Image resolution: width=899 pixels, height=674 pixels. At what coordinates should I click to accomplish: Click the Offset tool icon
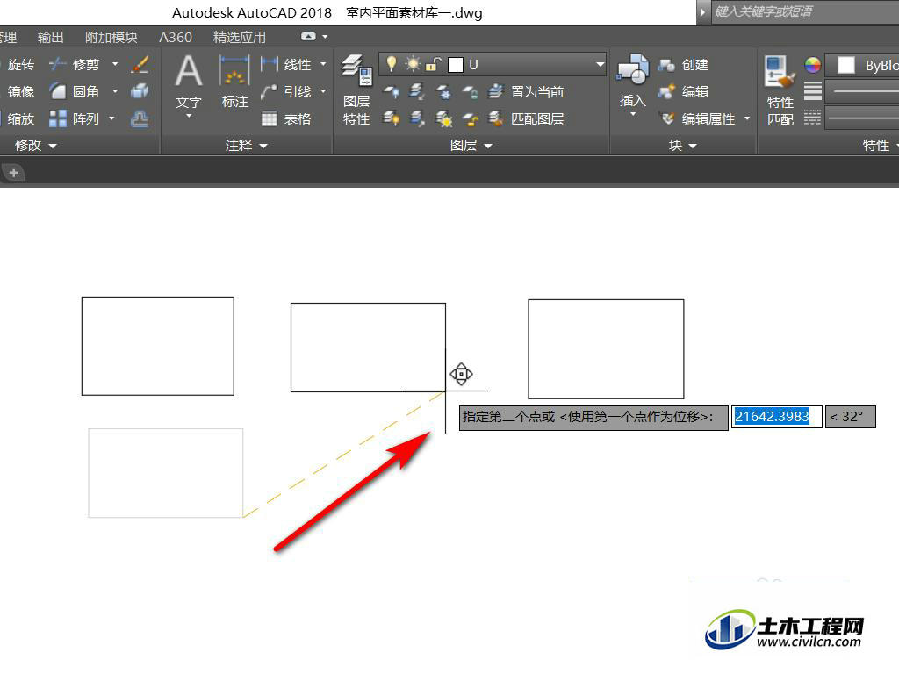[x=140, y=118]
